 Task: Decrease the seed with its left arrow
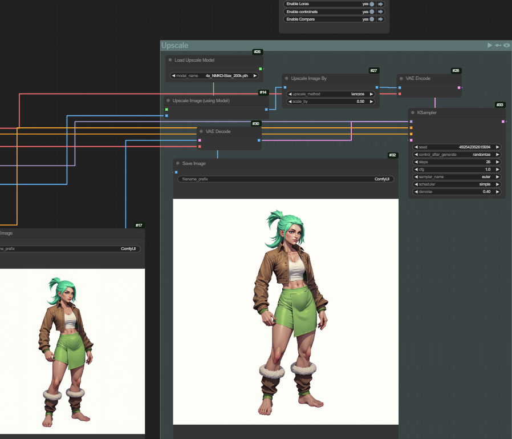pos(416,147)
